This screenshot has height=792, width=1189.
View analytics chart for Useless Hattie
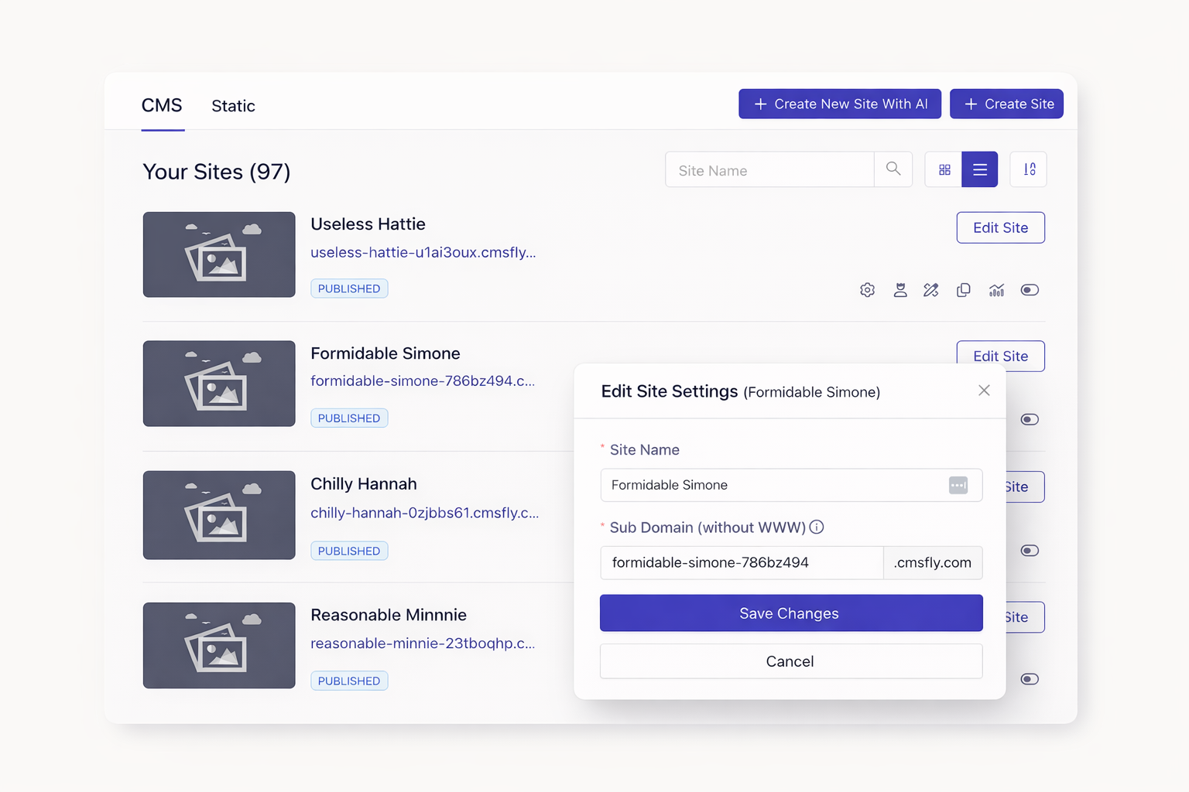click(x=996, y=290)
